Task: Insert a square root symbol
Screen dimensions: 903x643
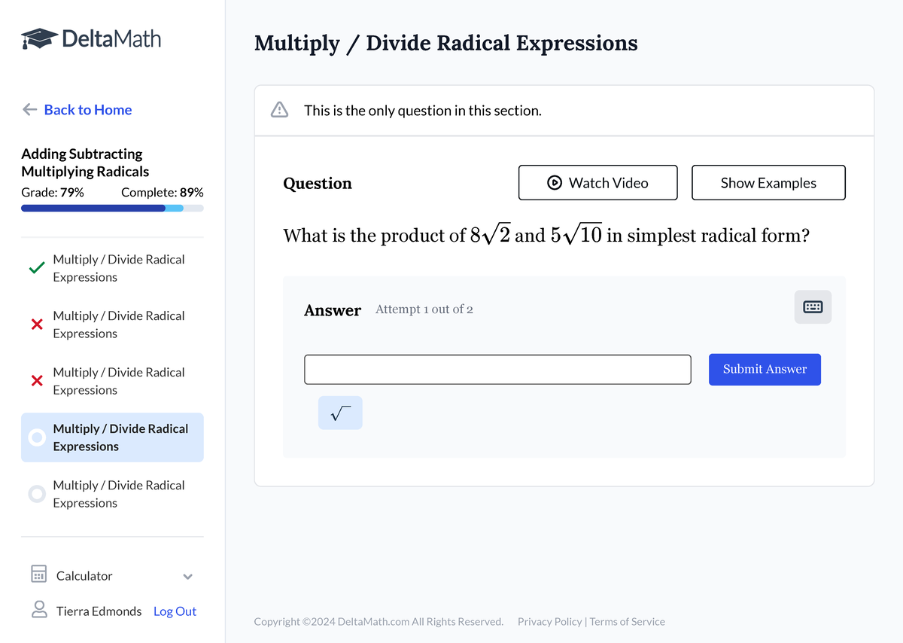Action: [340, 413]
